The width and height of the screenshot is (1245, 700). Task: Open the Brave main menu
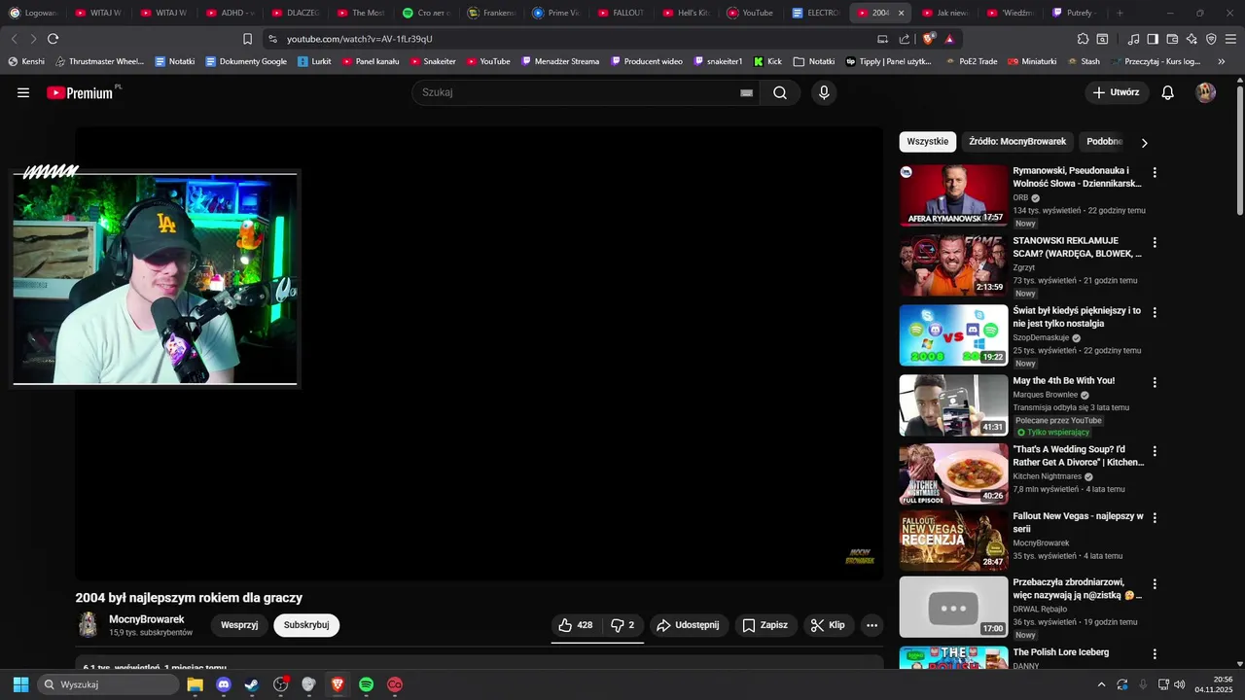coord(1231,39)
